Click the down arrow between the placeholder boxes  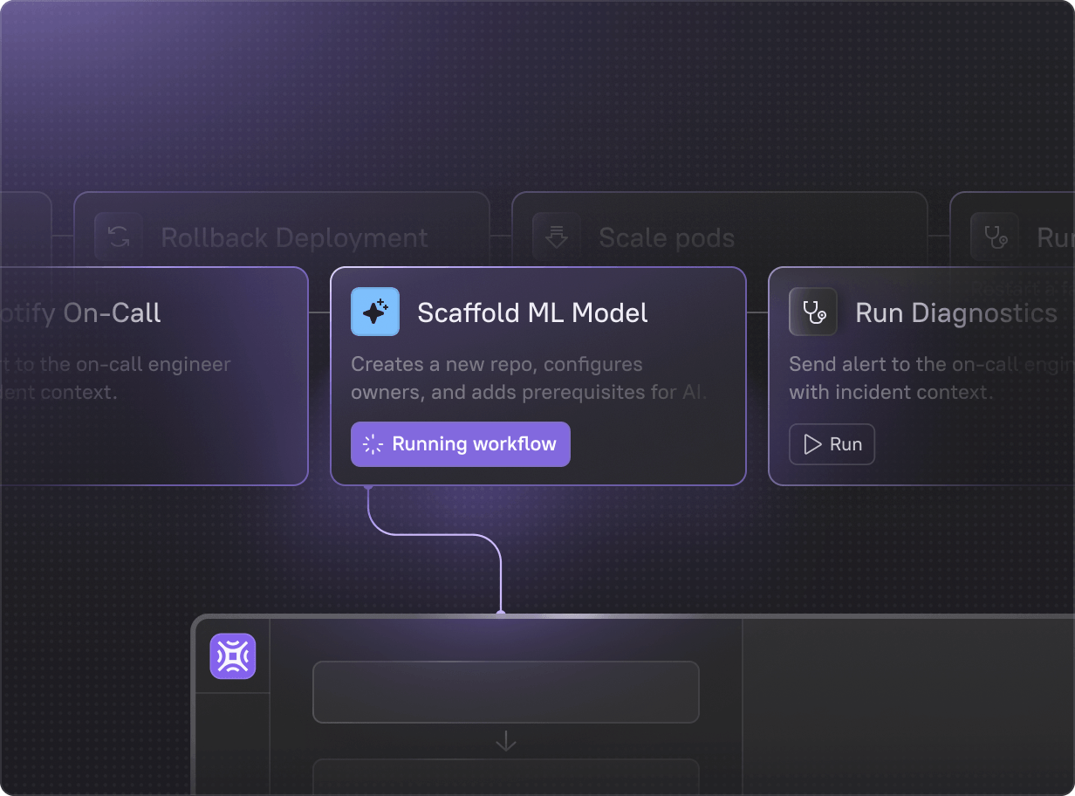tap(506, 741)
